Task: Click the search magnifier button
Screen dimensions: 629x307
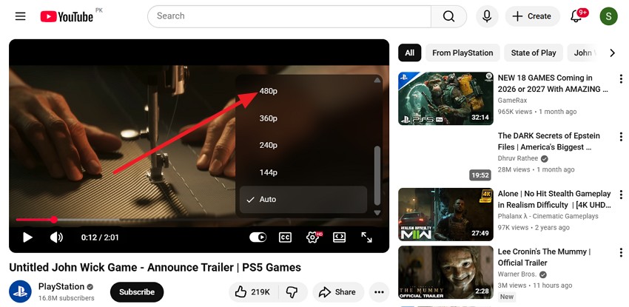Action: click(x=448, y=16)
